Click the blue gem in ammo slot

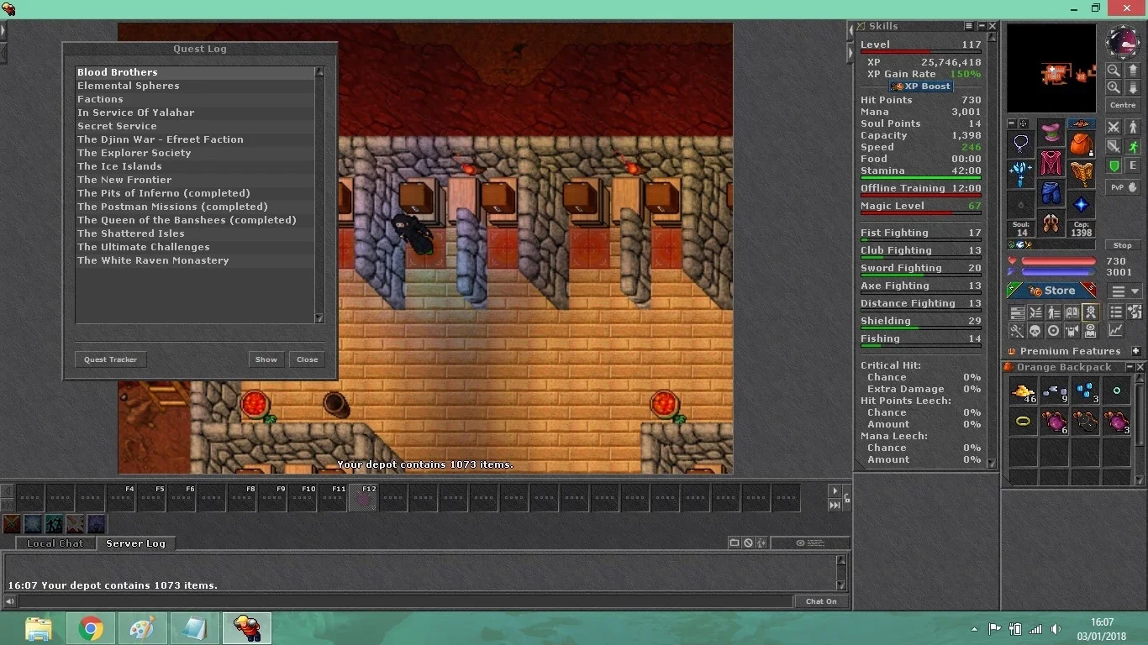point(1082,204)
